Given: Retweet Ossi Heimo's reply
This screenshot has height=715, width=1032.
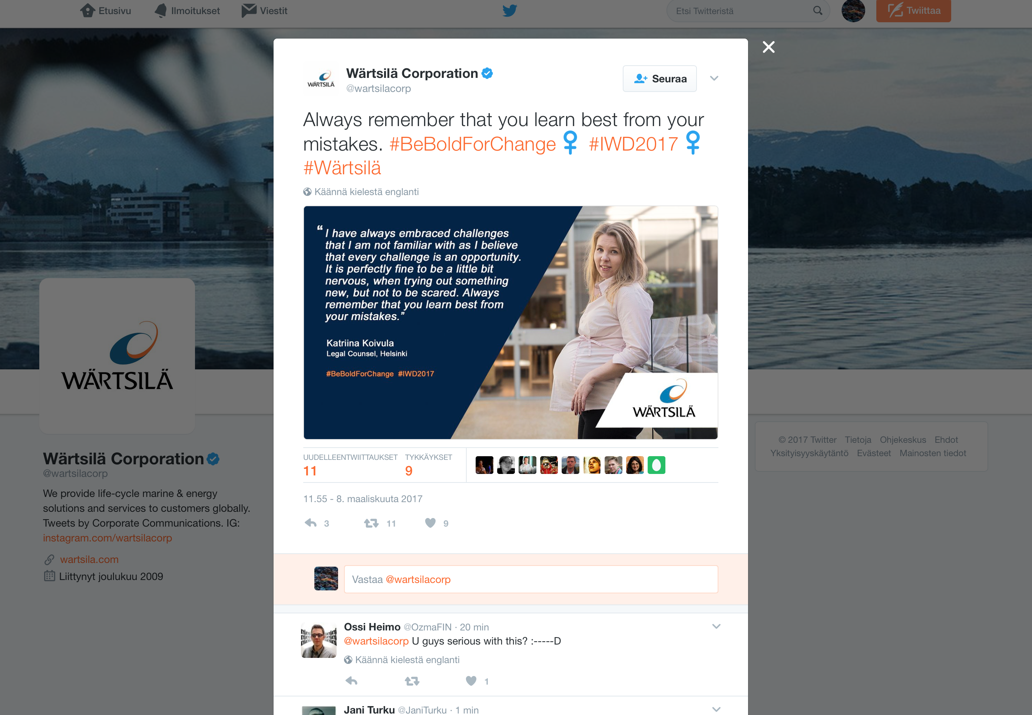Looking at the screenshot, I should pyautogui.click(x=412, y=681).
